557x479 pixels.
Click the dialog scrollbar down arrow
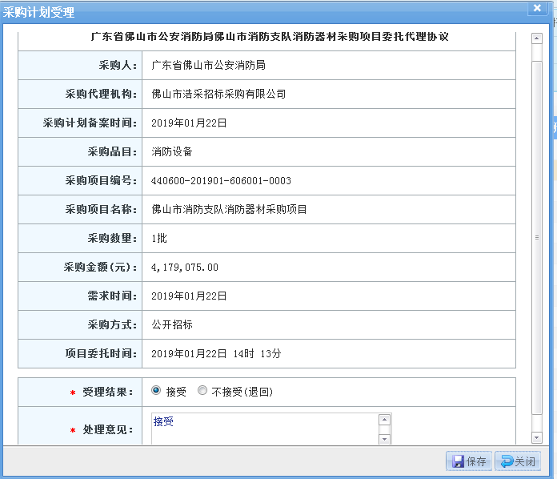(537, 438)
